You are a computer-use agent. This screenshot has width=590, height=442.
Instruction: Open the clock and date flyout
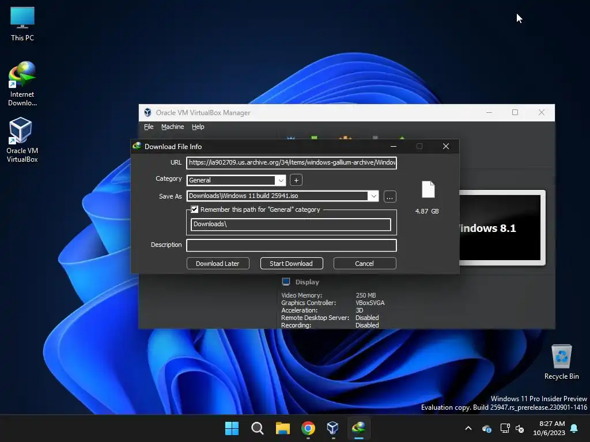[549, 428]
